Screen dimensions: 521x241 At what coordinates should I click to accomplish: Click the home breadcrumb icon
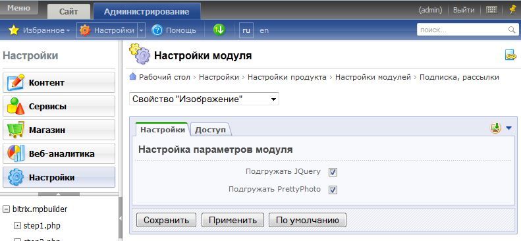pos(133,76)
